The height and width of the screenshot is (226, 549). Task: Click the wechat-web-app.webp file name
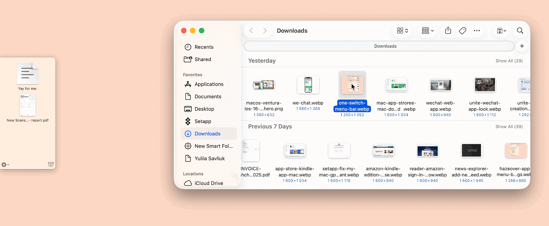click(x=441, y=106)
